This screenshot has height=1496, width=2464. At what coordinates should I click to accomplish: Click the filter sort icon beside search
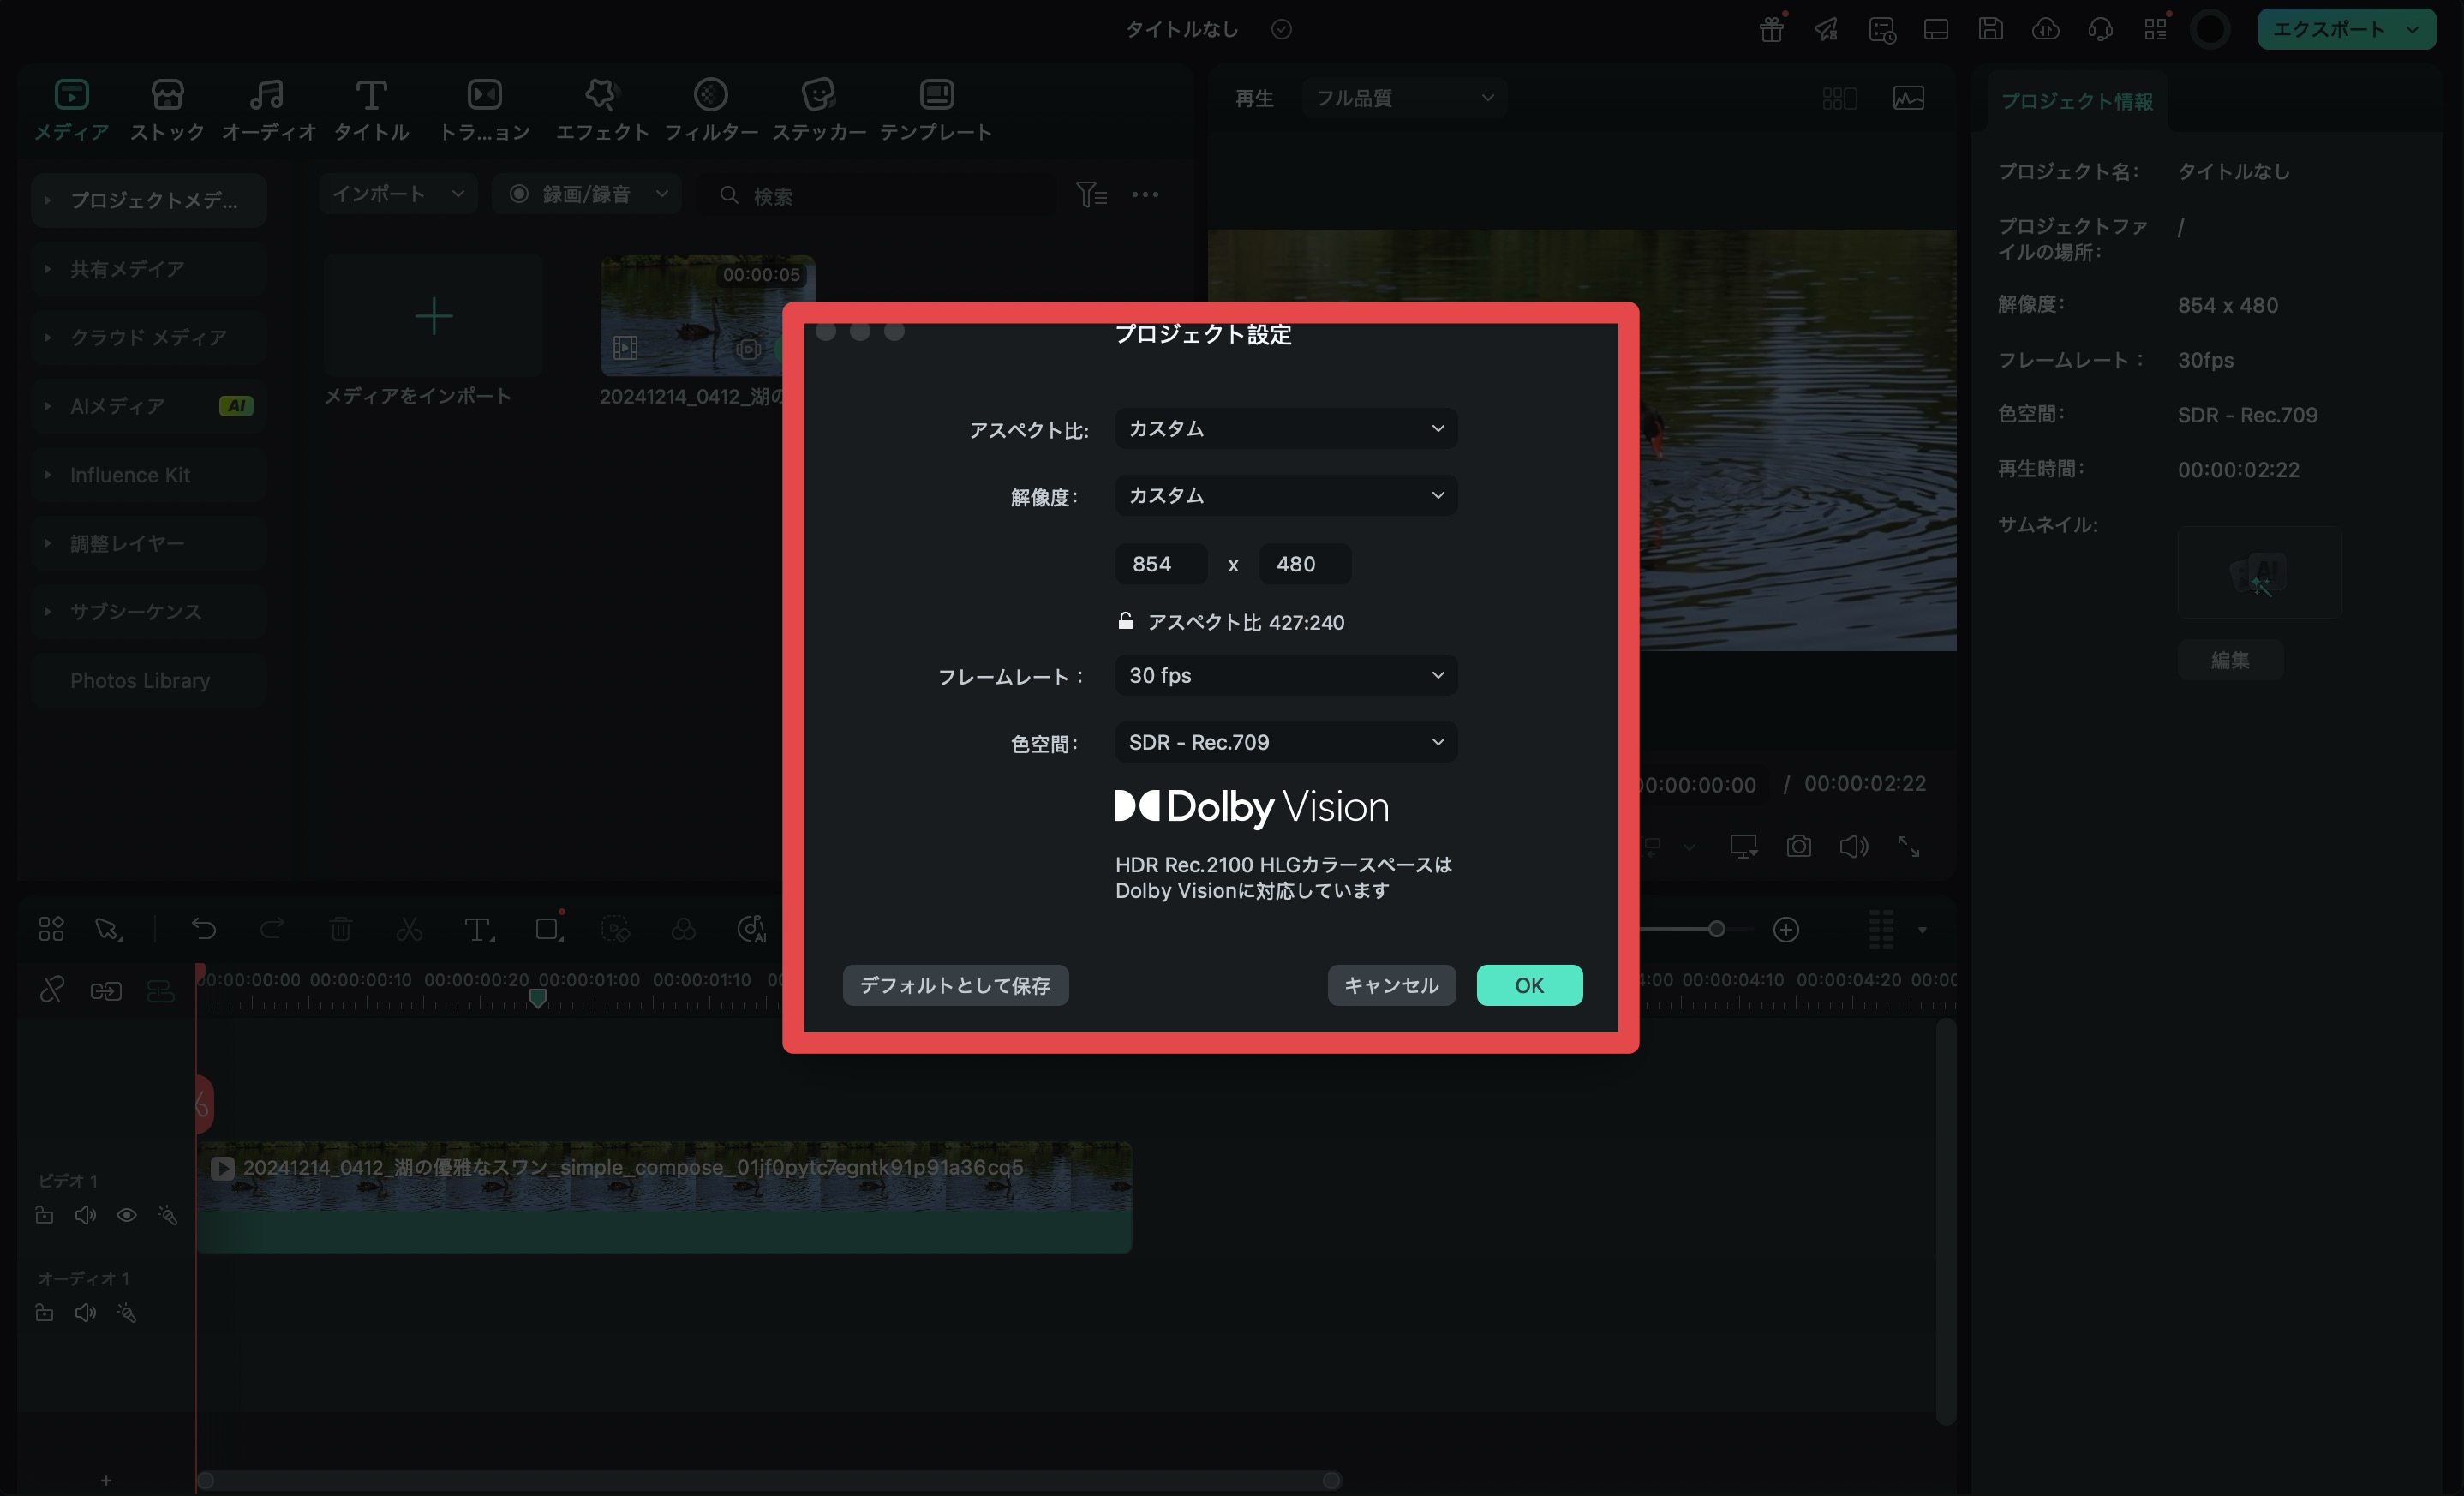tap(1091, 194)
